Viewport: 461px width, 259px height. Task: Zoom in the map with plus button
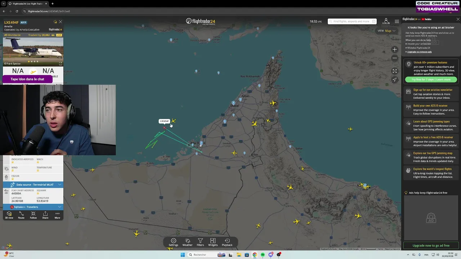[x=395, y=50]
